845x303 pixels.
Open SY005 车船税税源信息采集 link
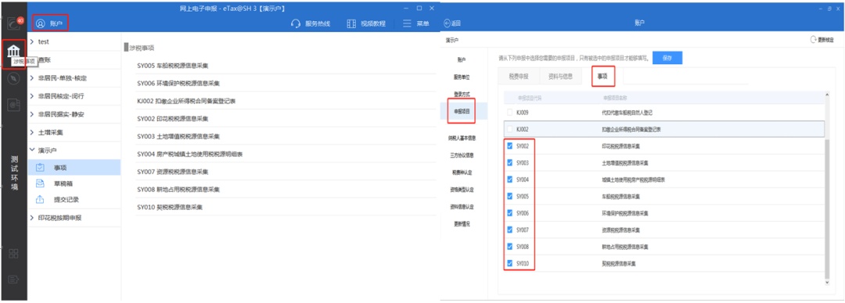point(172,66)
